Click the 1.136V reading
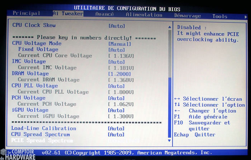Image resolution: width=251 pixels, height=160 pixels. [x=121, y=56]
